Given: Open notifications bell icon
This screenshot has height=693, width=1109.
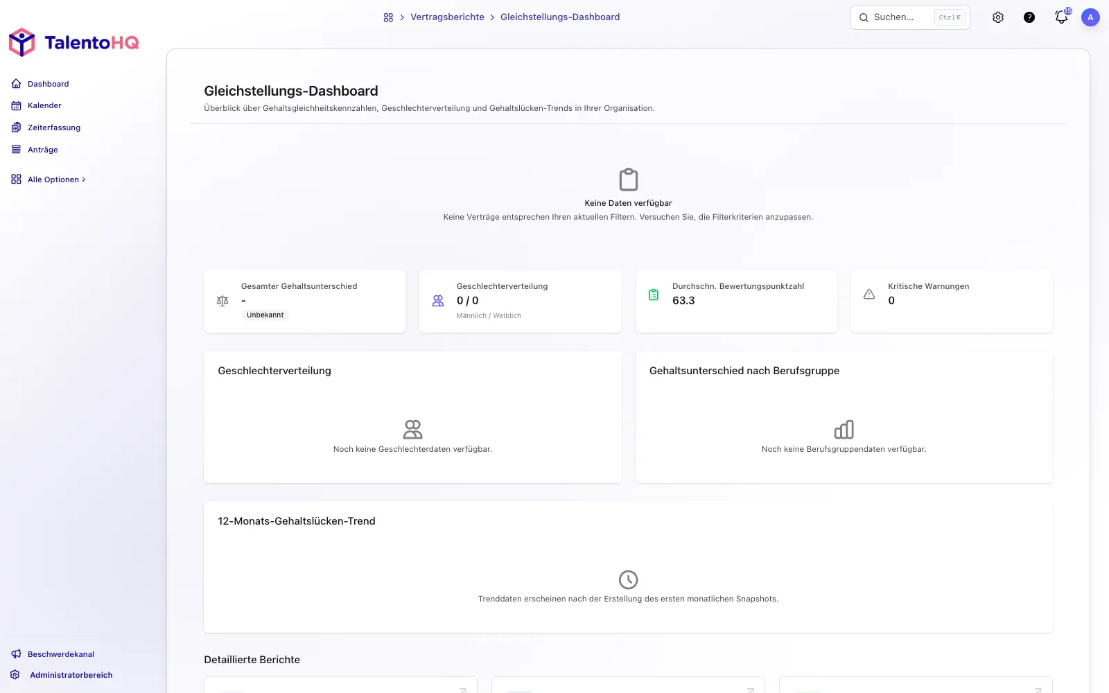Looking at the screenshot, I should coord(1061,17).
